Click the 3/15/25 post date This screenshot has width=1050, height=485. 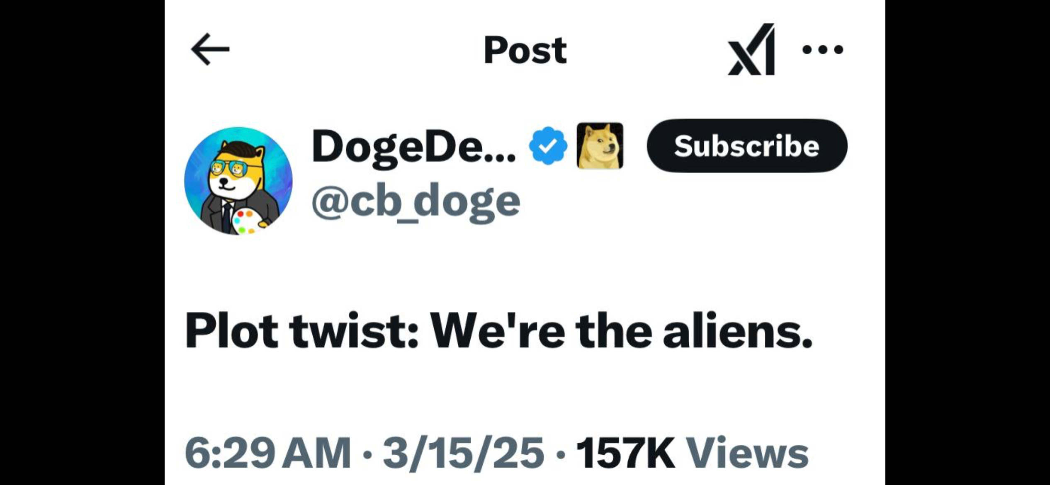463,453
